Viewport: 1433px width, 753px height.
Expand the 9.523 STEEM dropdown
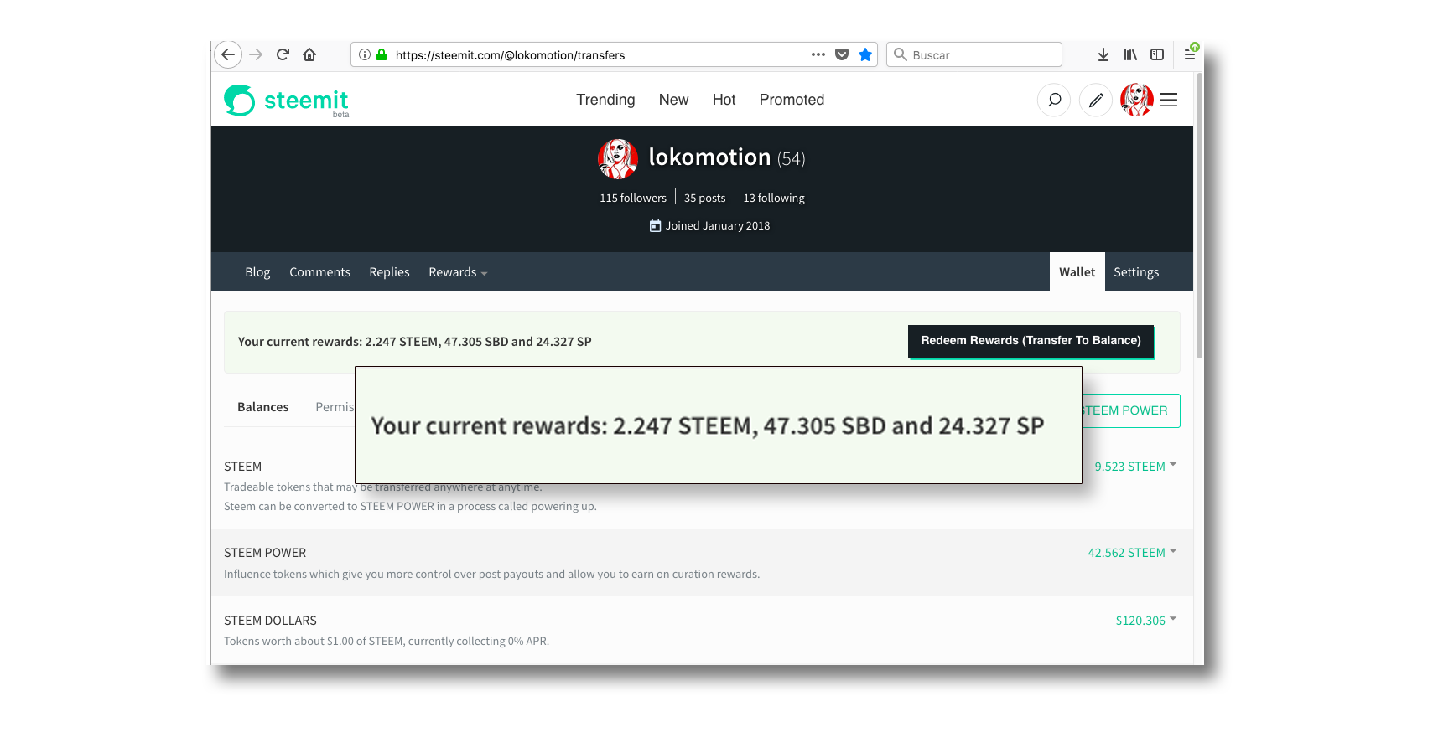click(1135, 467)
